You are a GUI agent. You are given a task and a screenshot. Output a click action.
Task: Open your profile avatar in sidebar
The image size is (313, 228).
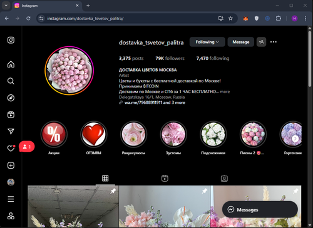[11, 182]
